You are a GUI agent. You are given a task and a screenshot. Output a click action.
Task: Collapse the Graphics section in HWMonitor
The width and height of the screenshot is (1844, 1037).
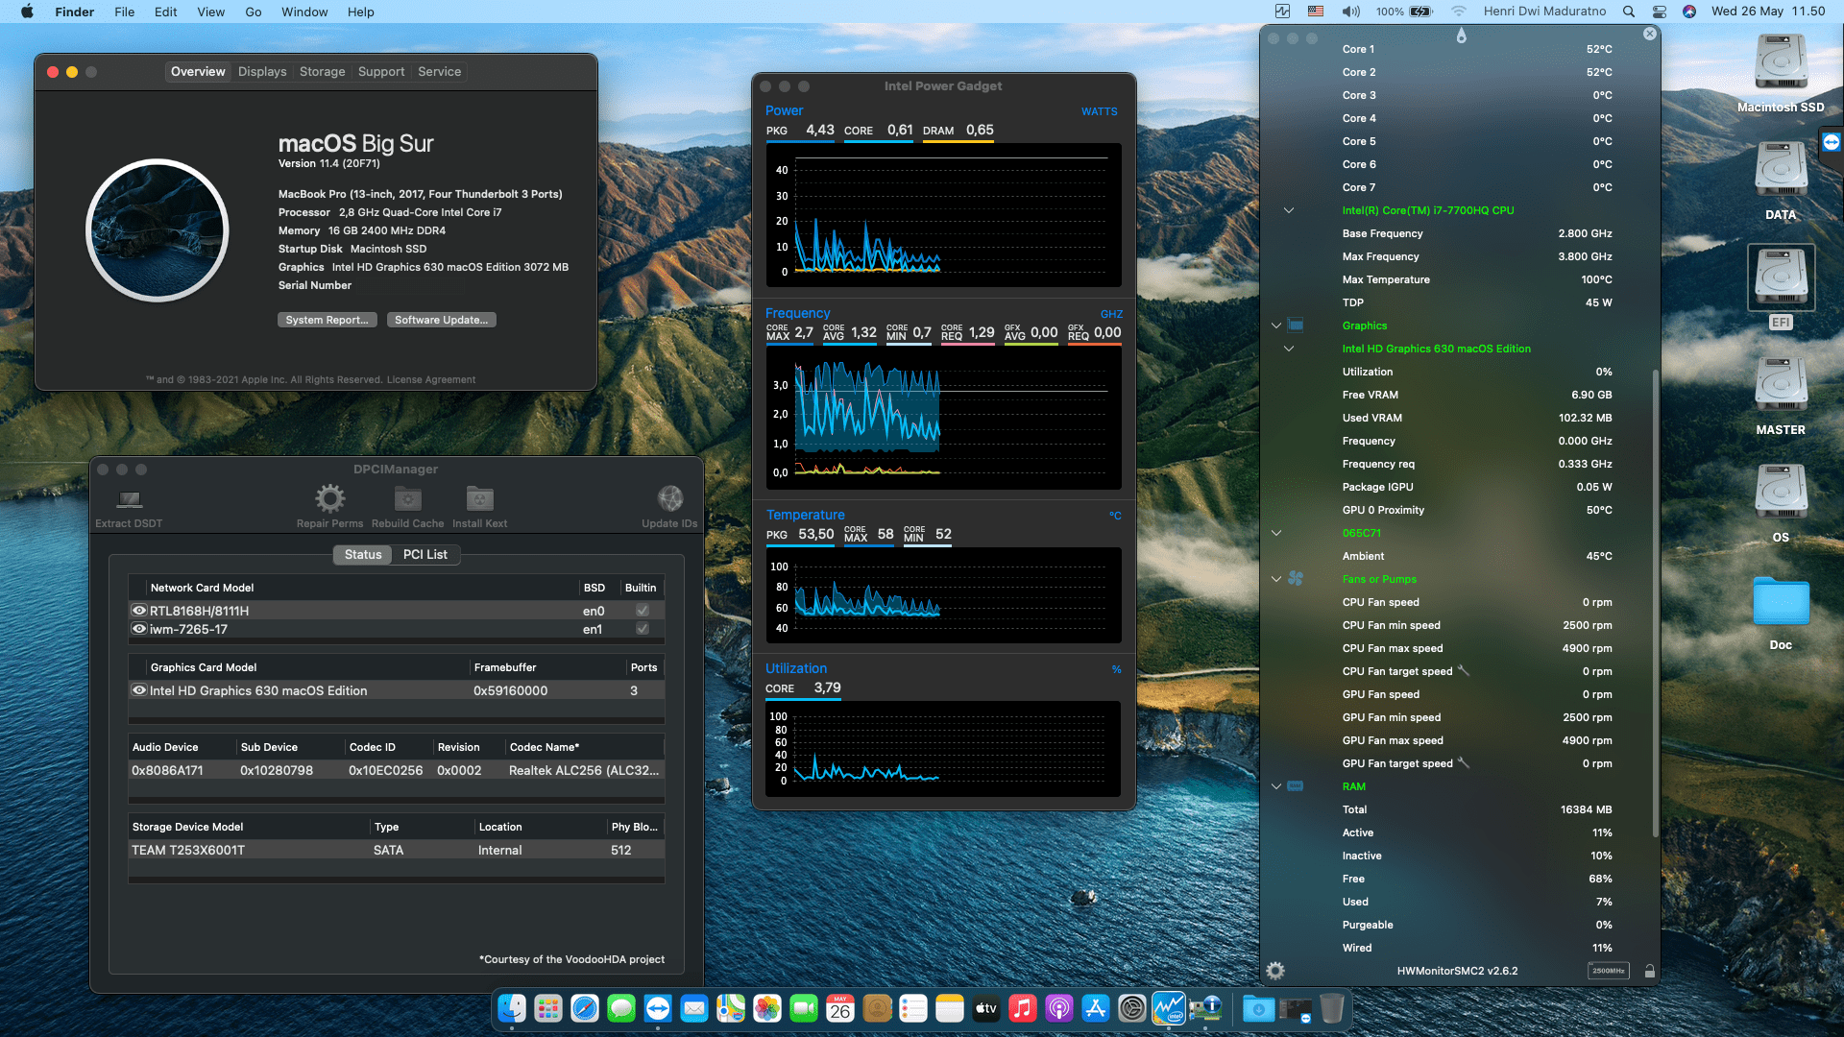point(1276,326)
